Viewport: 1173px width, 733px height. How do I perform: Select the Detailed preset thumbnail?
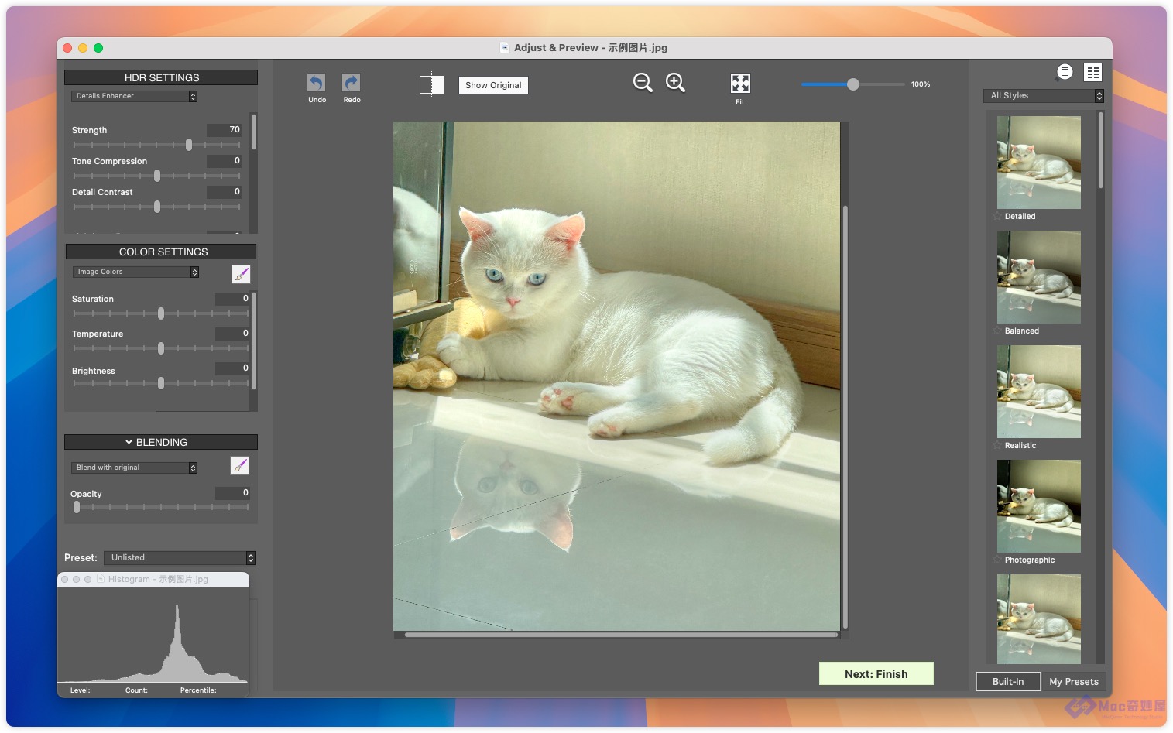(1038, 163)
